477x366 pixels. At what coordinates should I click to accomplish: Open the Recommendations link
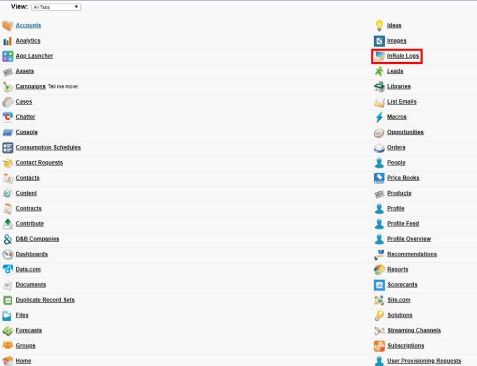click(412, 254)
